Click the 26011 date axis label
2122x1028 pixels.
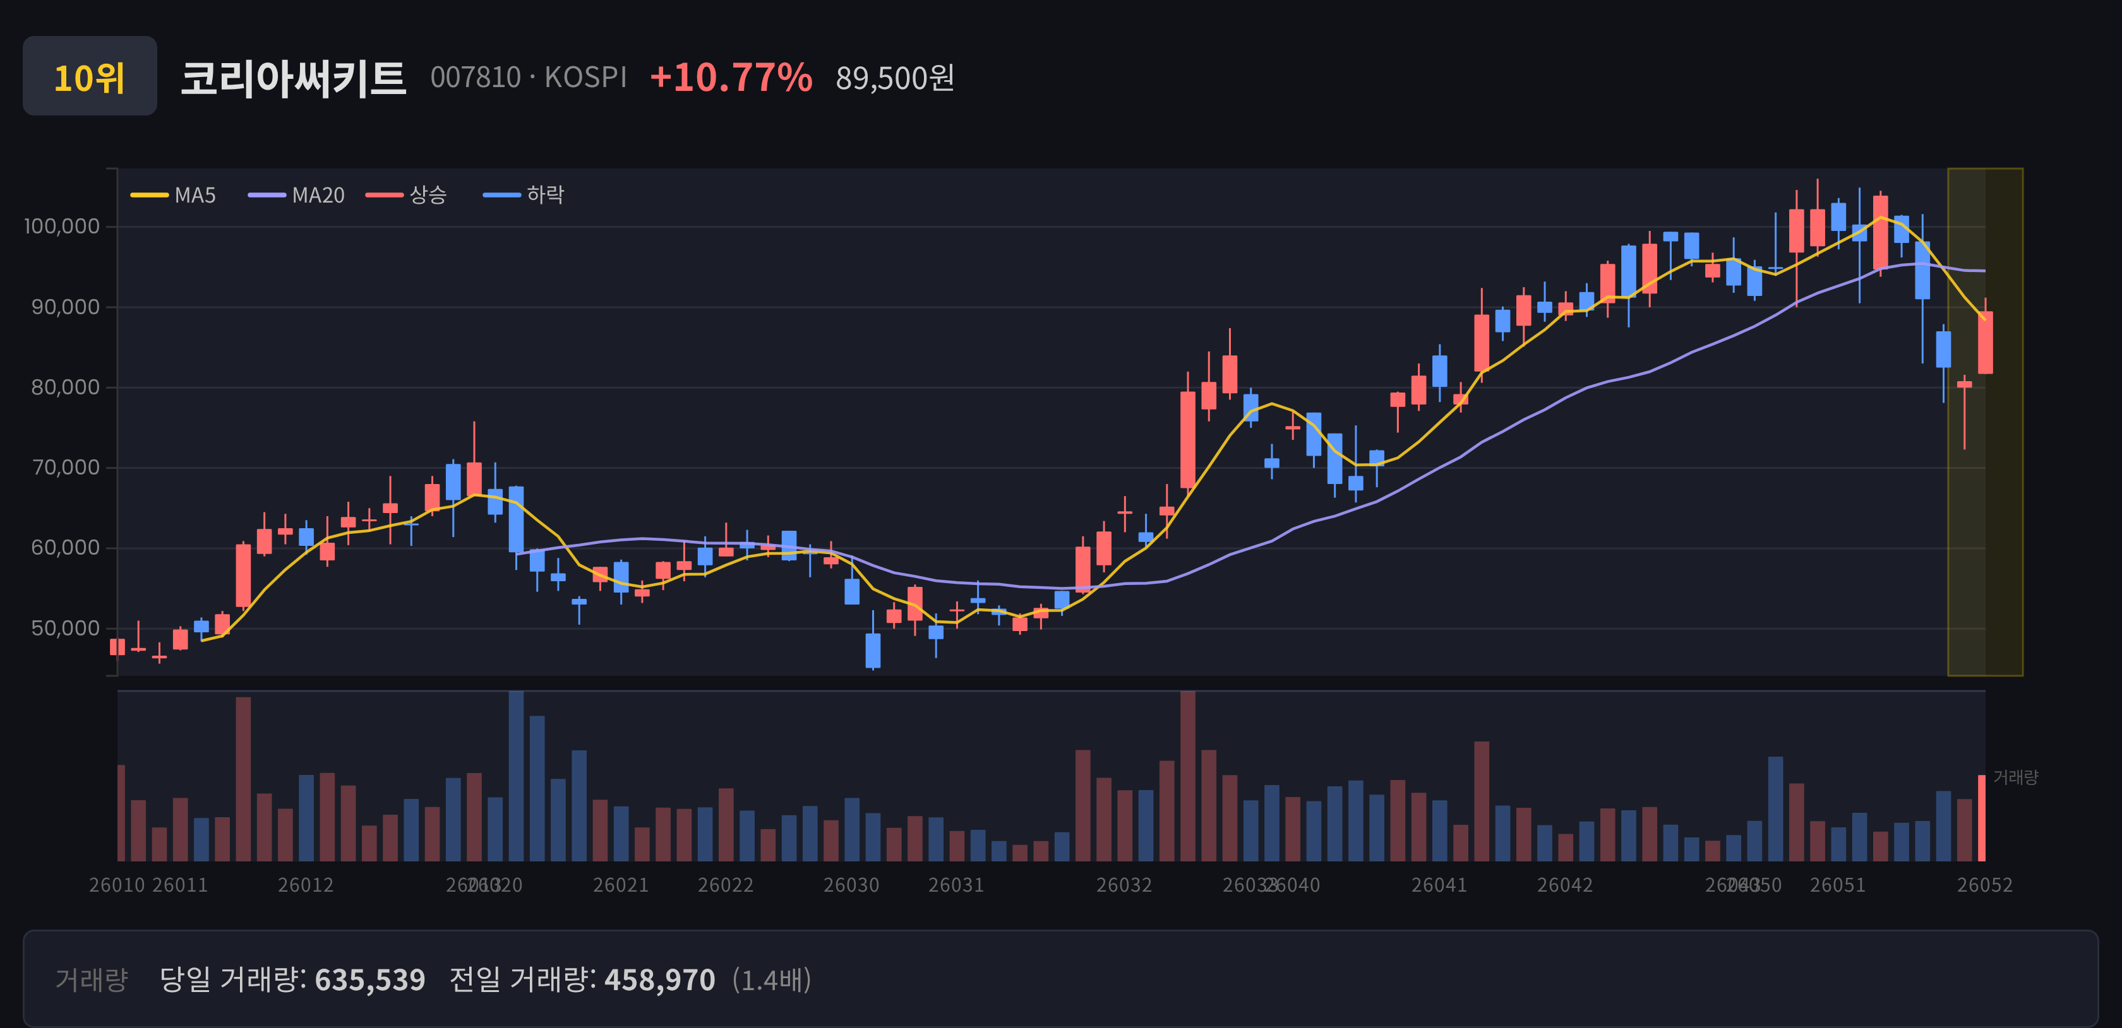click(x=179, y=885)
